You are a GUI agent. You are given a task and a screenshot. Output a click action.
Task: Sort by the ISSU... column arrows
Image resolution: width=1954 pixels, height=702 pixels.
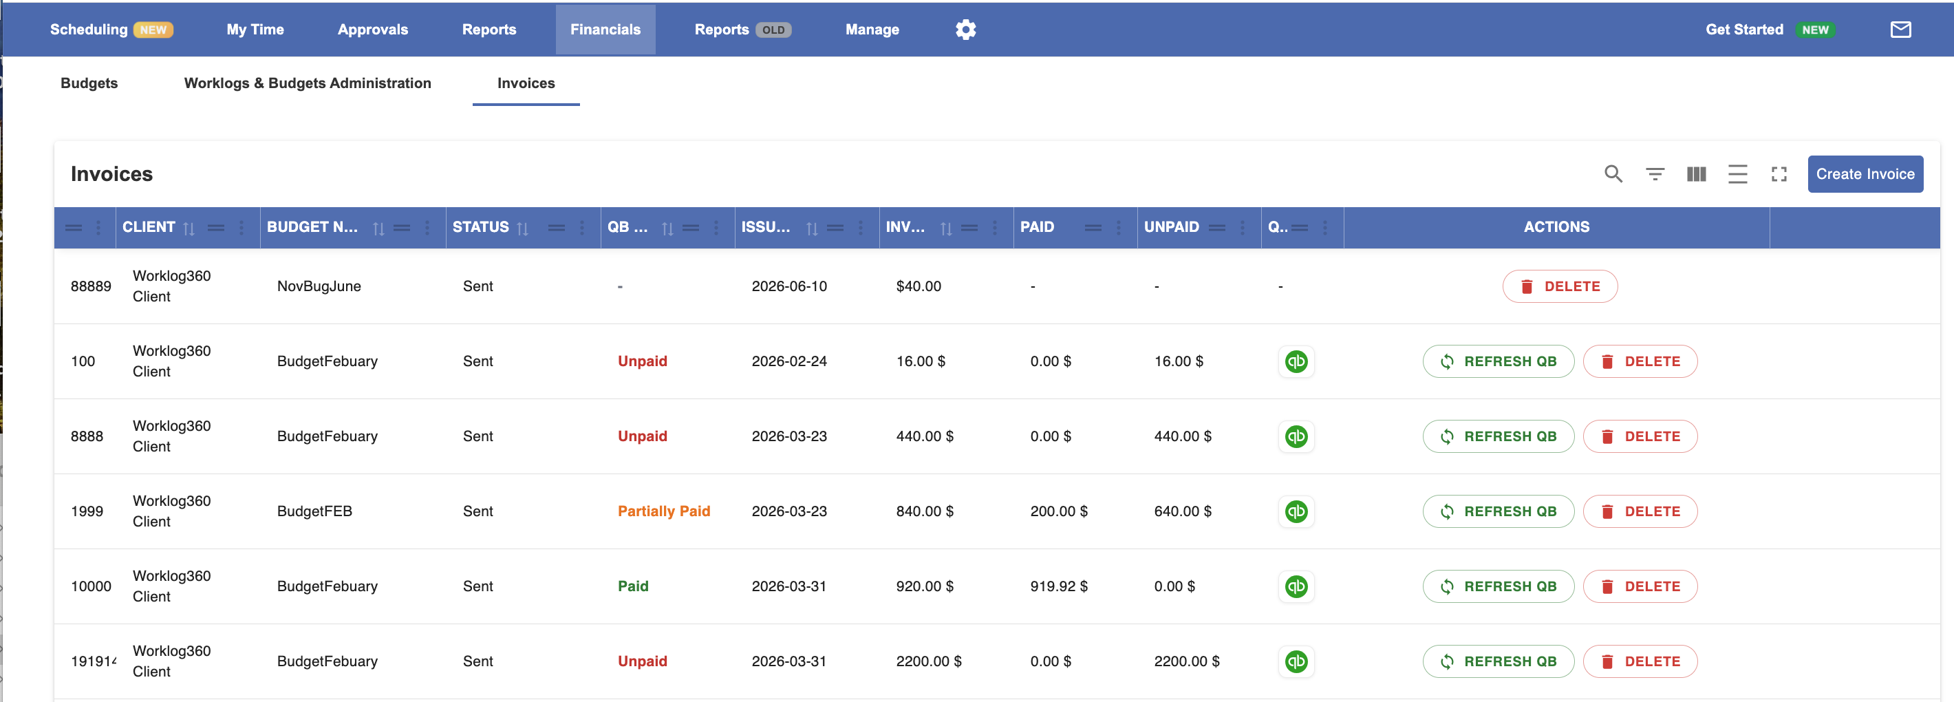[x=812, y=228]
